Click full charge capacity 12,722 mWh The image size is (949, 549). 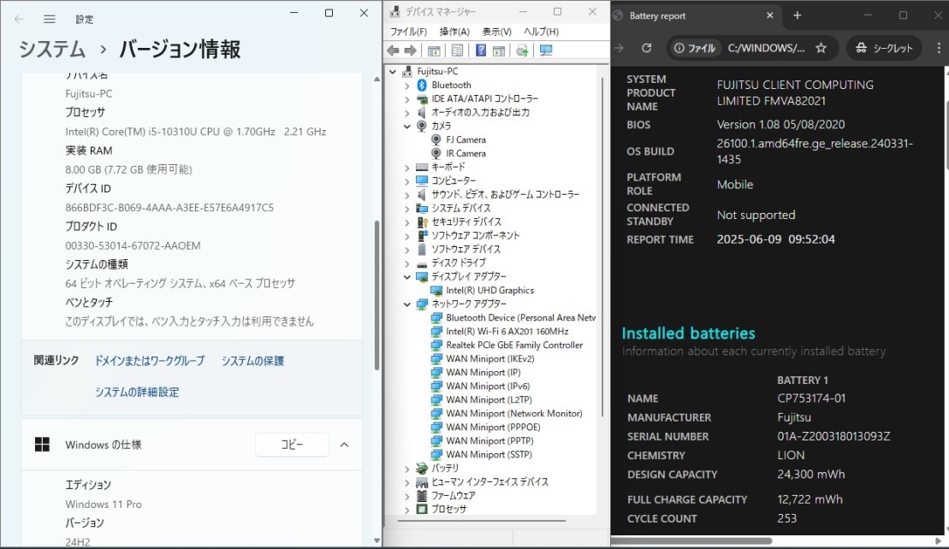[810, 499]
